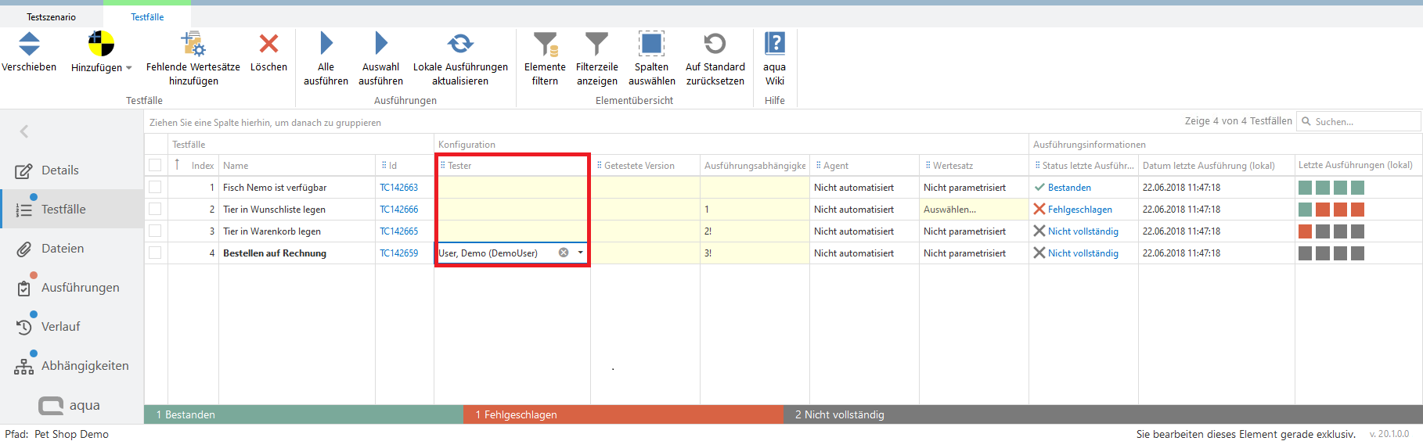Open the Elemente filtern funnel icon

tap(545, 44)
